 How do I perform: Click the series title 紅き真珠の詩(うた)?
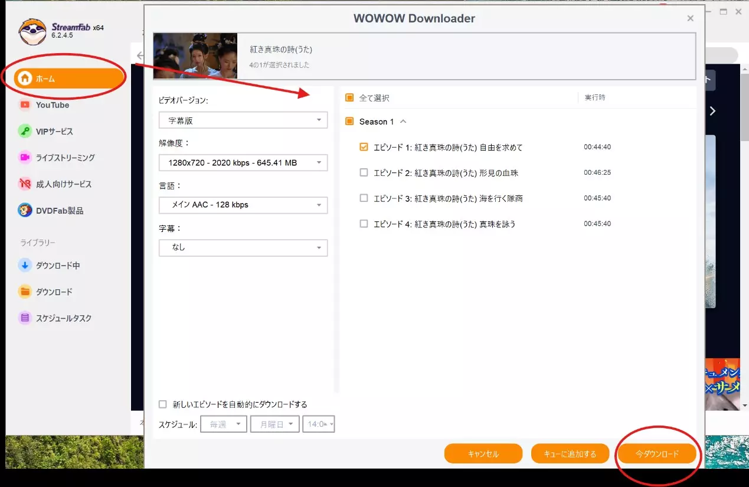tap(281, 50)
